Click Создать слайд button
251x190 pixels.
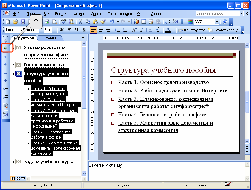pyautogui.click(x=223, y=30)
